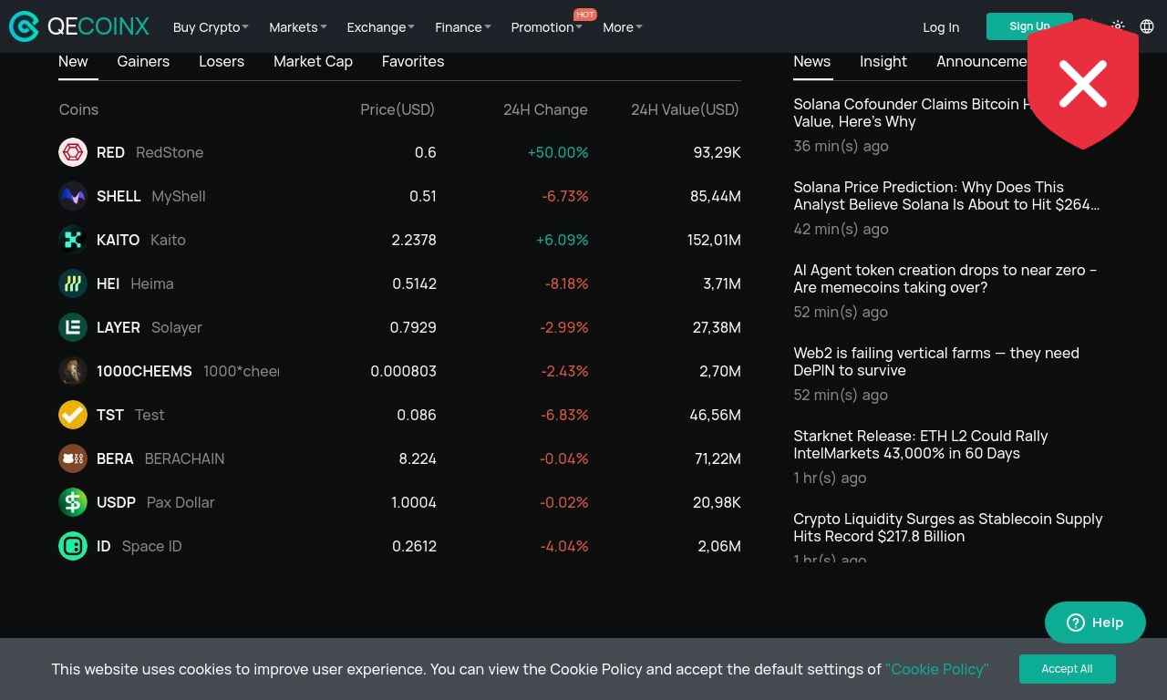Click the Space ID coin icon
The width and height of the screenshot is (1167, 700).
tap(73, 546)
